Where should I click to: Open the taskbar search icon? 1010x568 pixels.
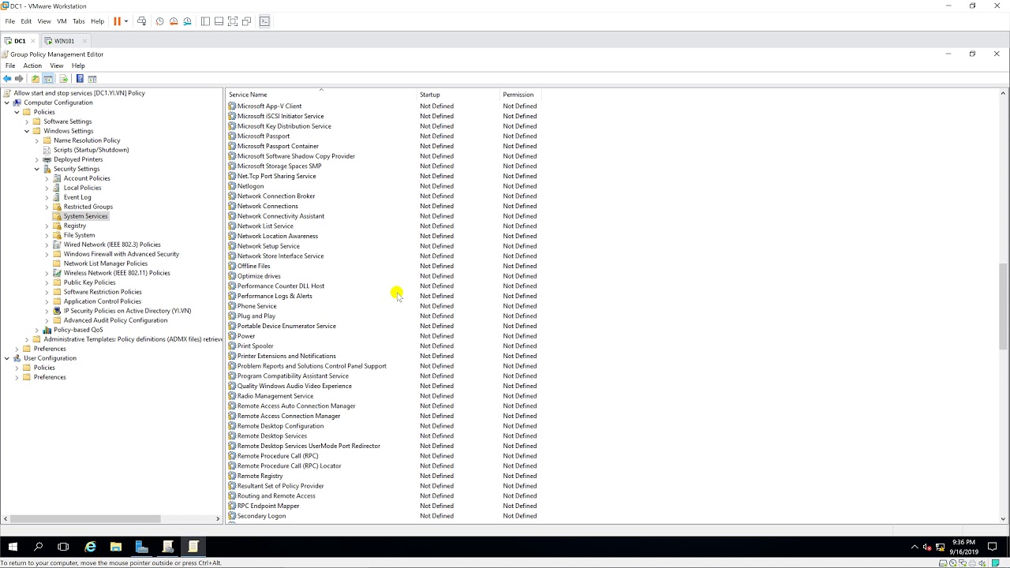point(38,547)
